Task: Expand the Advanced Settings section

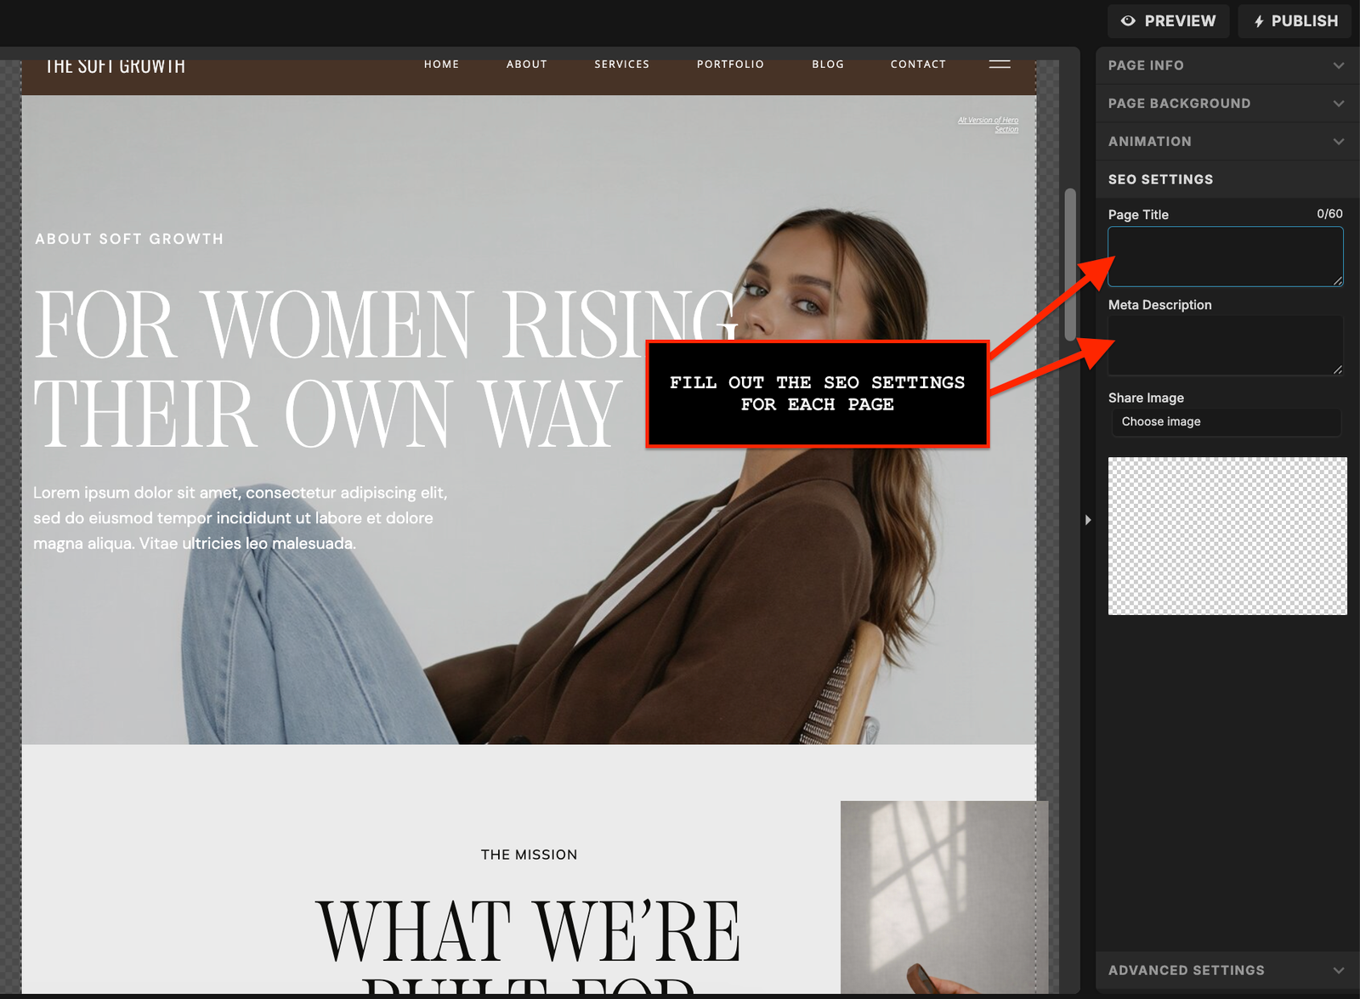Action: [1226, 970]
